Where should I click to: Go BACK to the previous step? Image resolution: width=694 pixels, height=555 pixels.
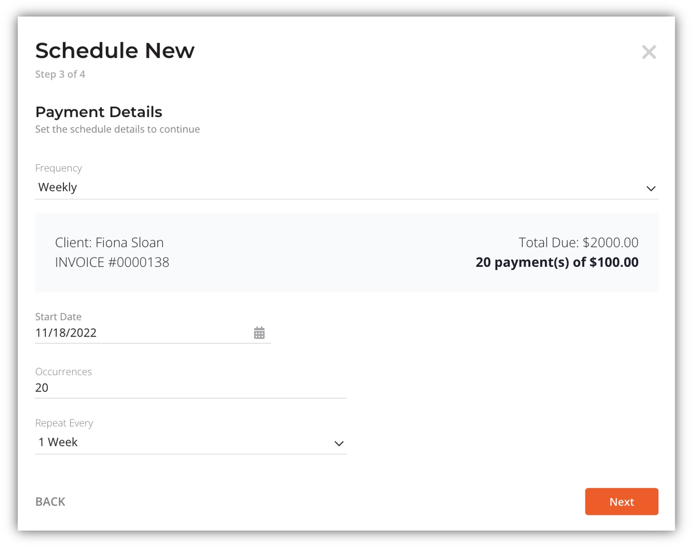pyautogui.click(x=50, y=502)
